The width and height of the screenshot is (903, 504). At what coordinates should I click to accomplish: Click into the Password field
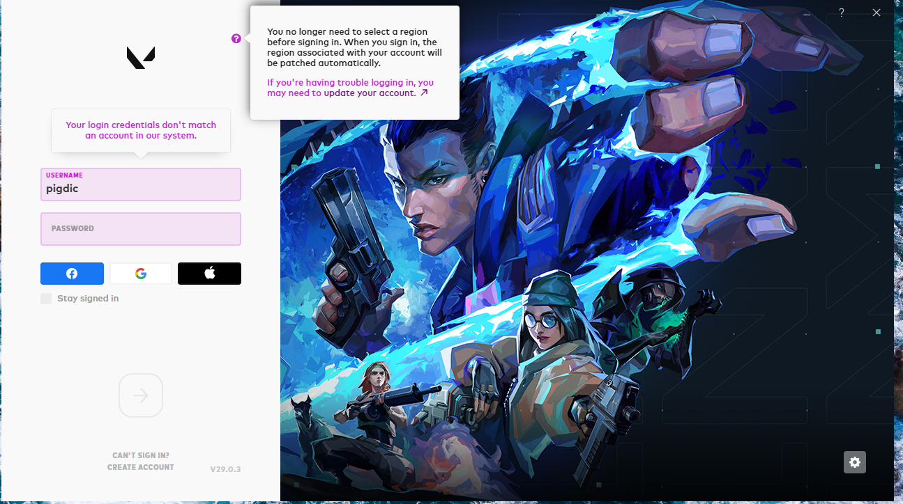click(x=141, y=229)
